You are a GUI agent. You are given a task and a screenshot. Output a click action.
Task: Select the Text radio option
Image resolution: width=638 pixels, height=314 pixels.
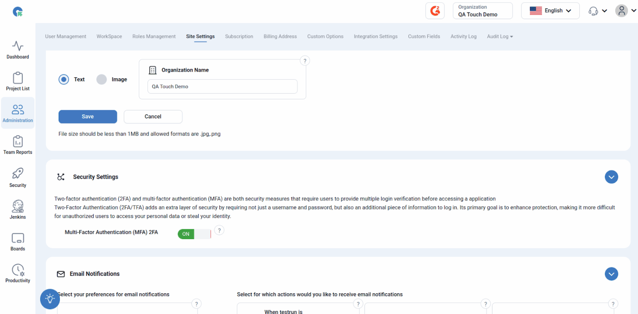click(64, 79)
